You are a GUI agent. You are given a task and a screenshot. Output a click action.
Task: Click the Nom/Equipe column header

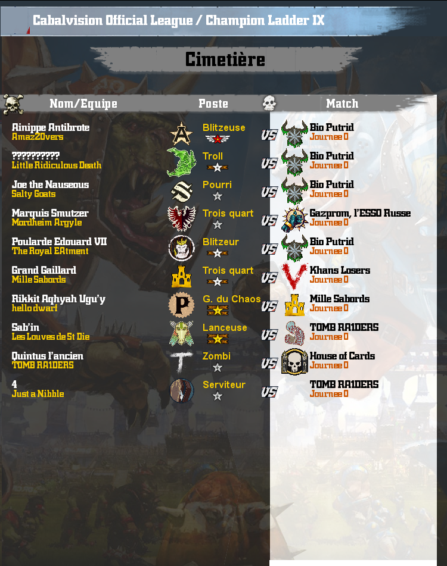click(83, 104)
